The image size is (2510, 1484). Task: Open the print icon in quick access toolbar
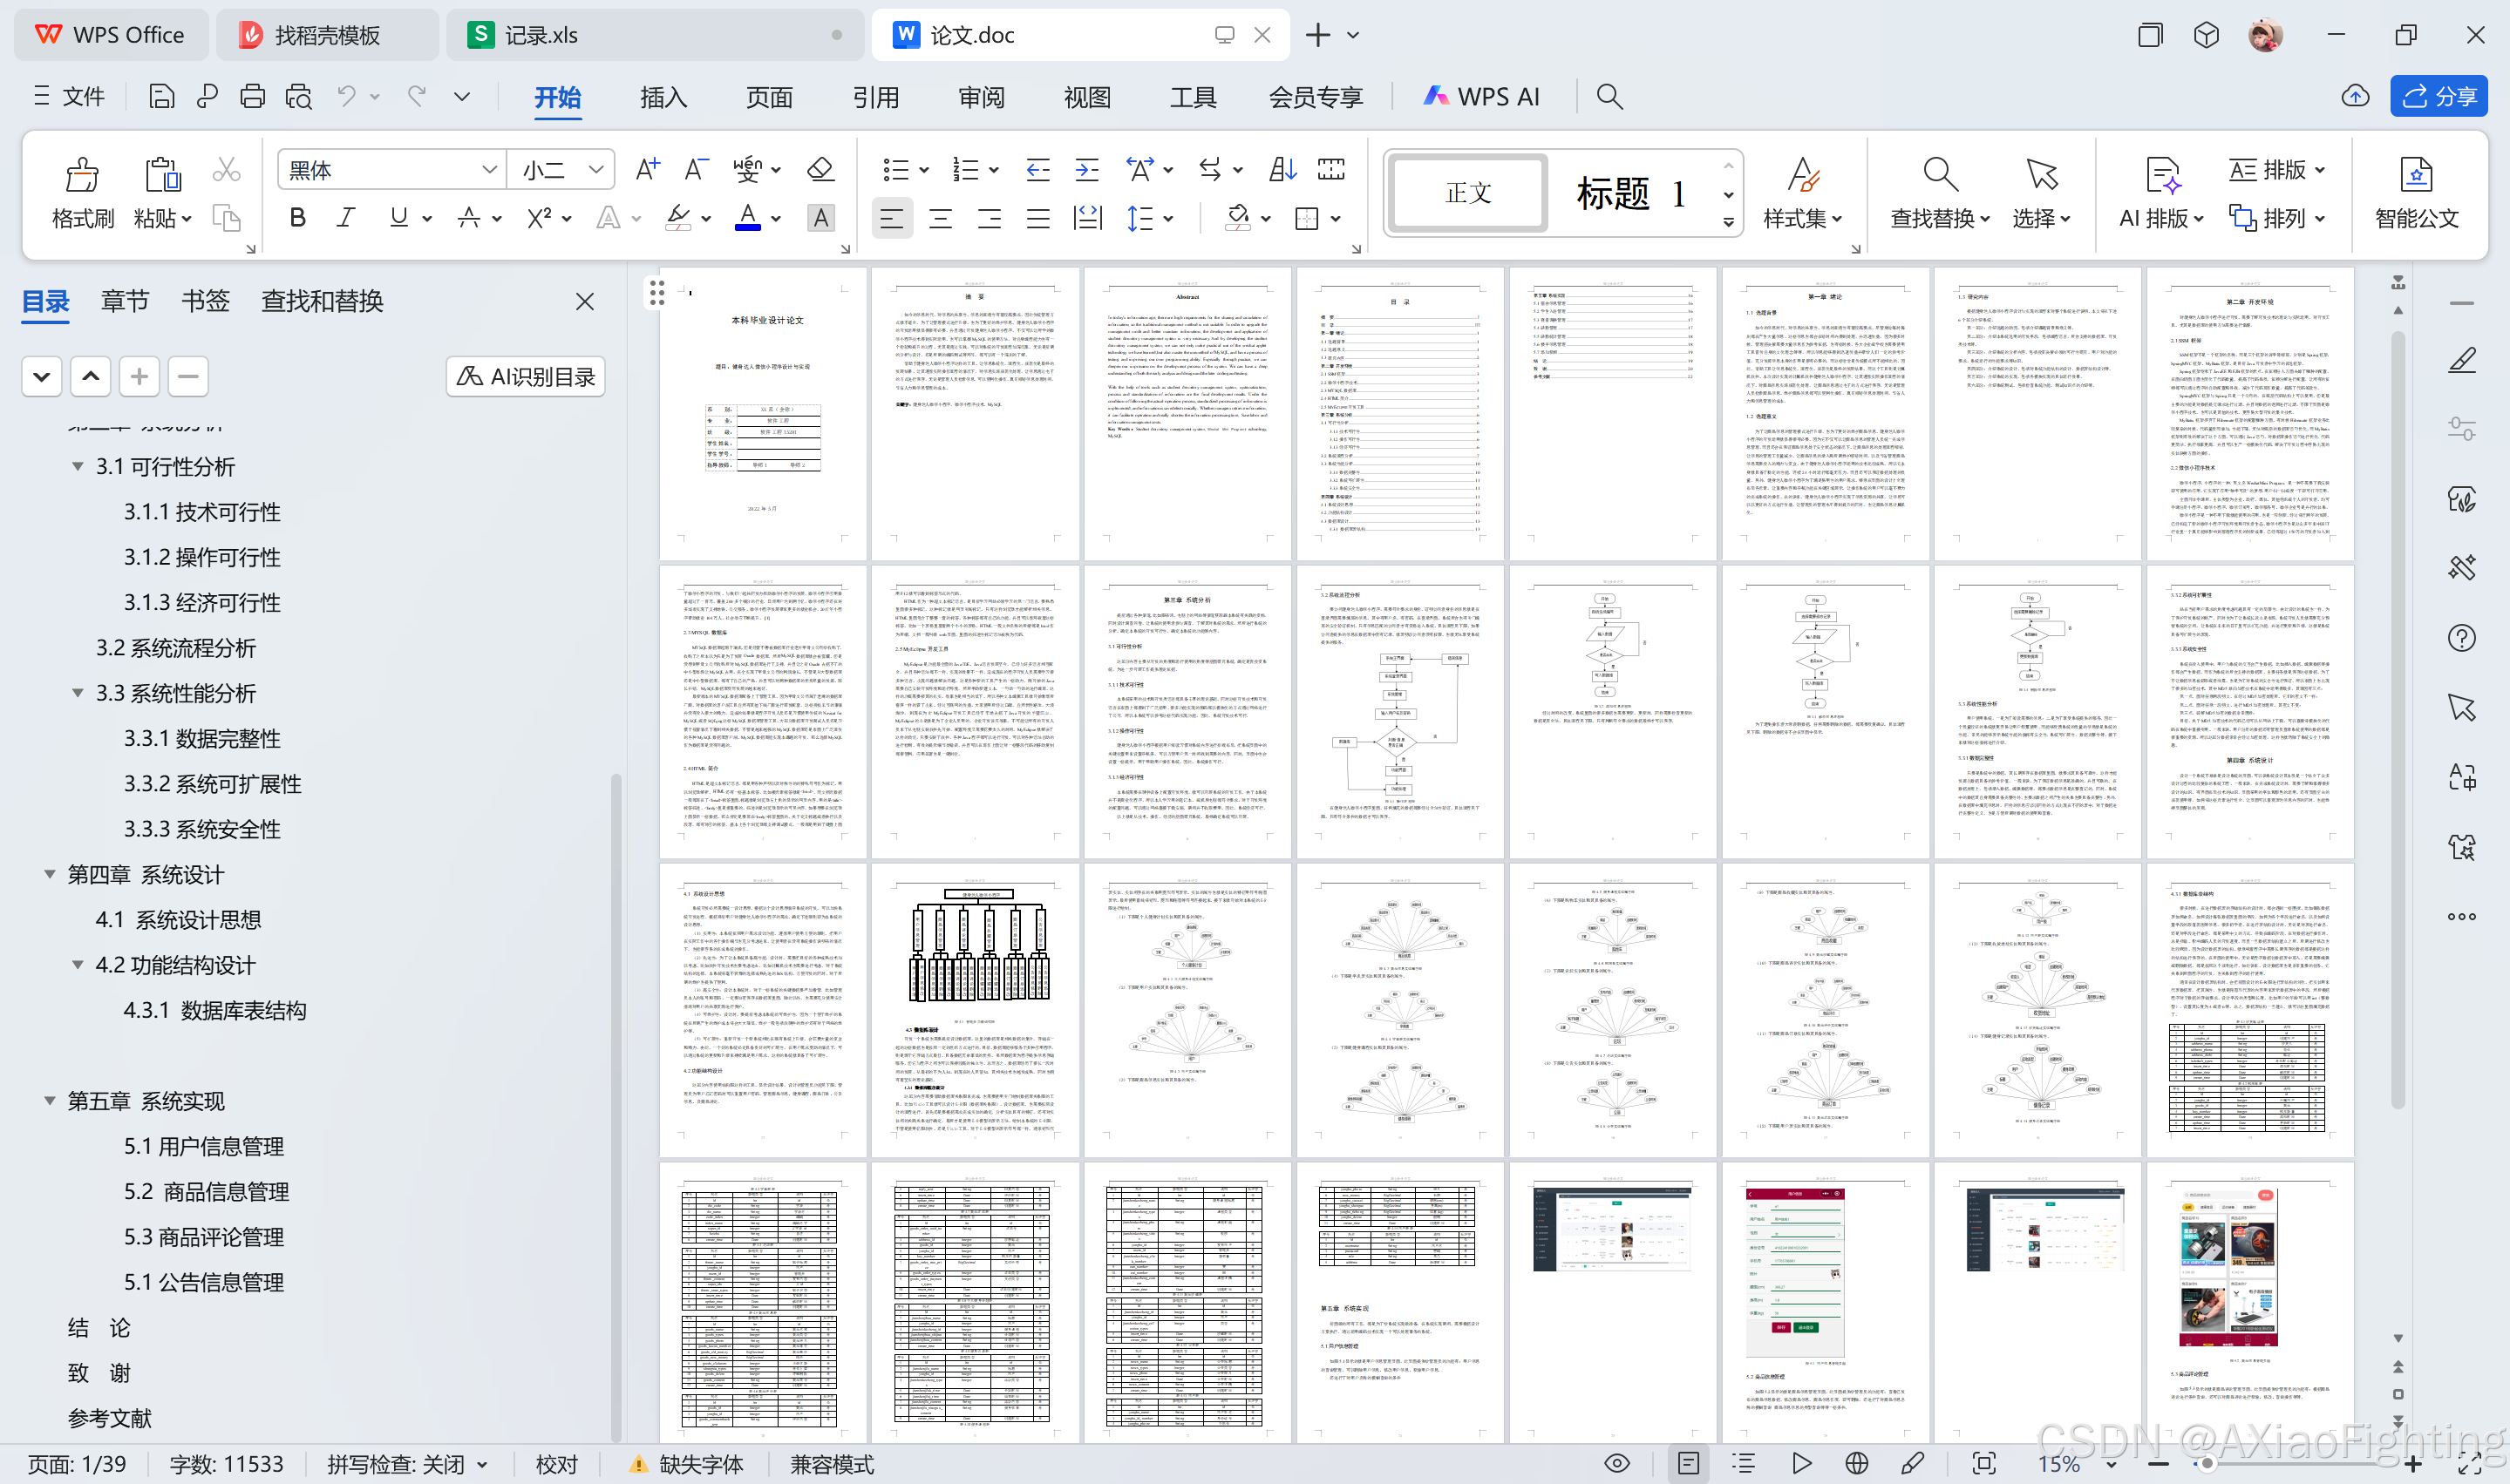(252, 96)
